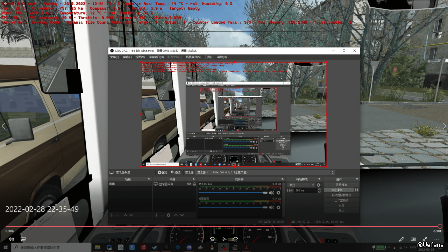This screenshot has width=448, height=252.
Task: Open settings gear for 麦克风/Aux mixer
Action: pyautogui.click(x=278, y=193)
